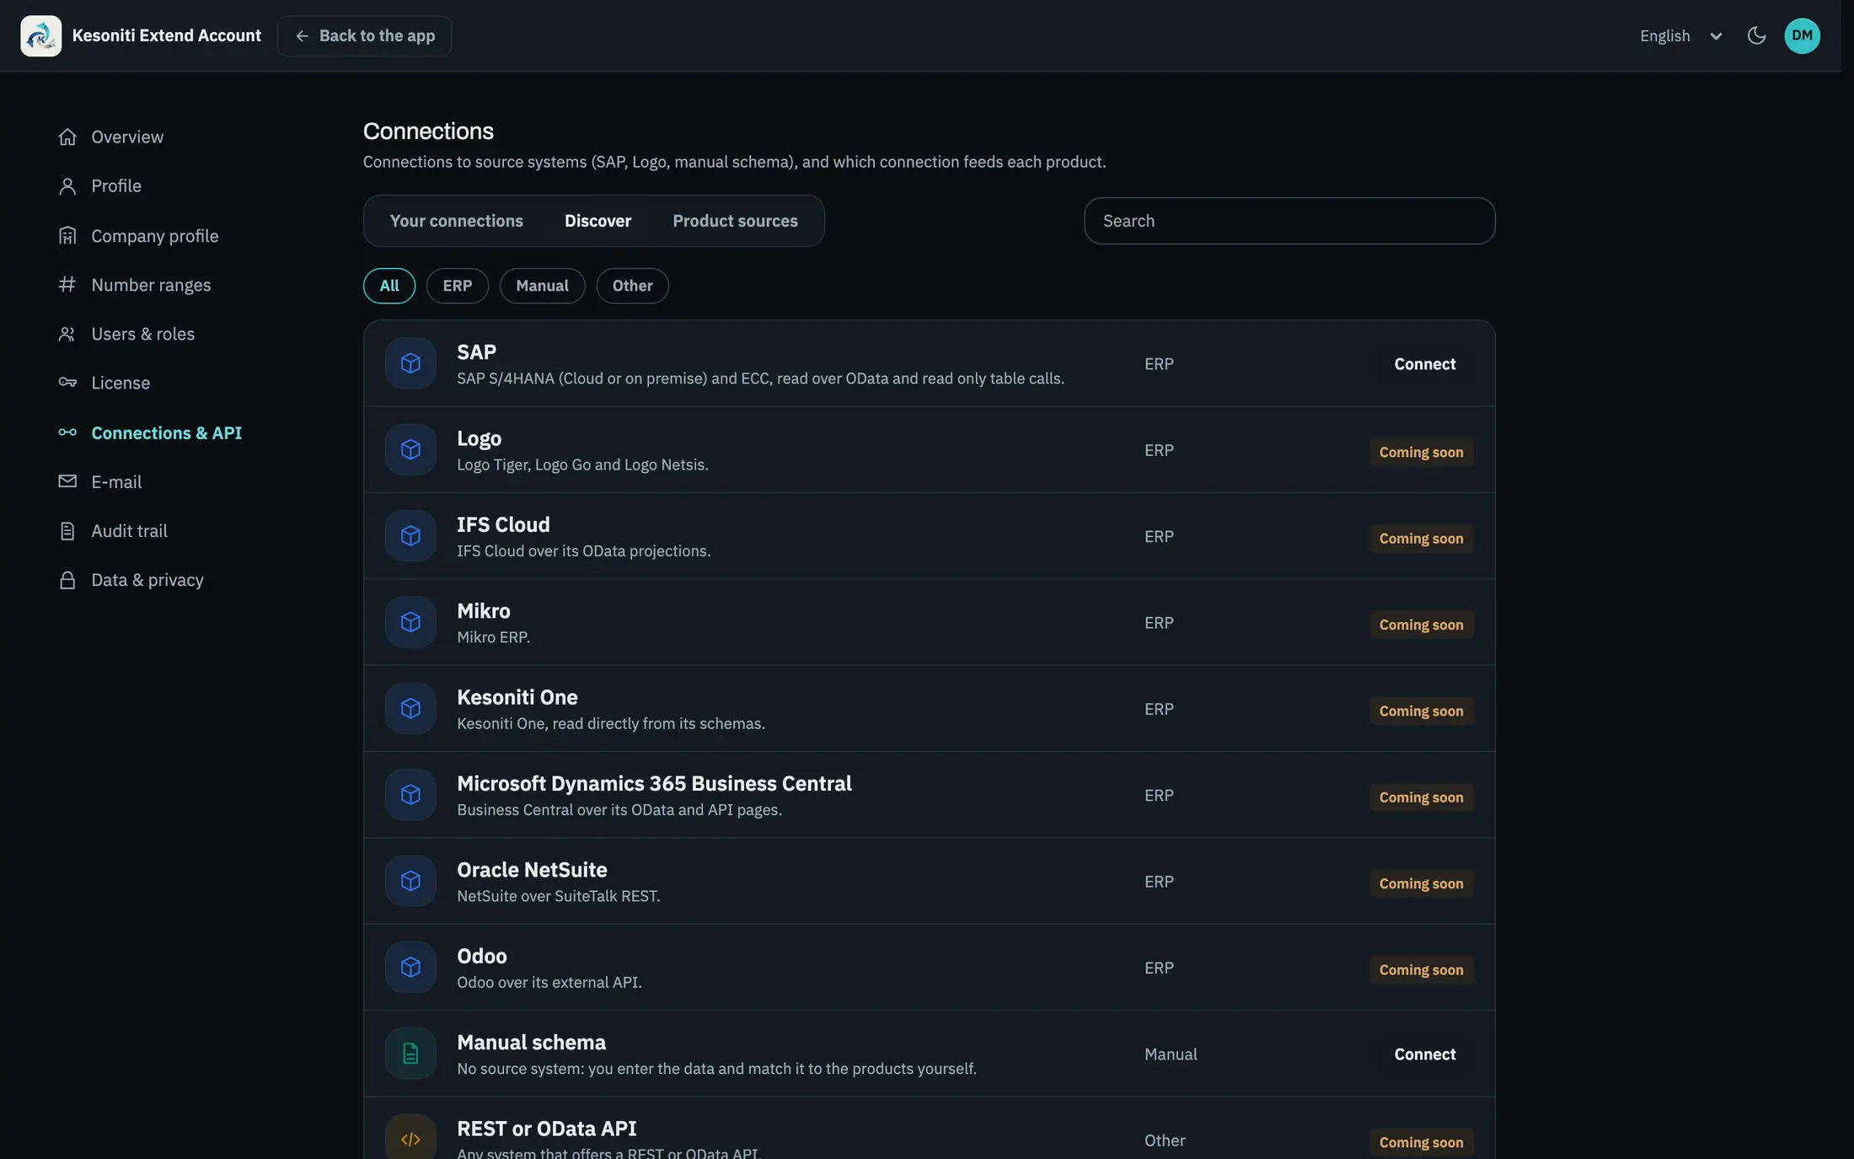Open Profile in the sidebar

(116, 185)
